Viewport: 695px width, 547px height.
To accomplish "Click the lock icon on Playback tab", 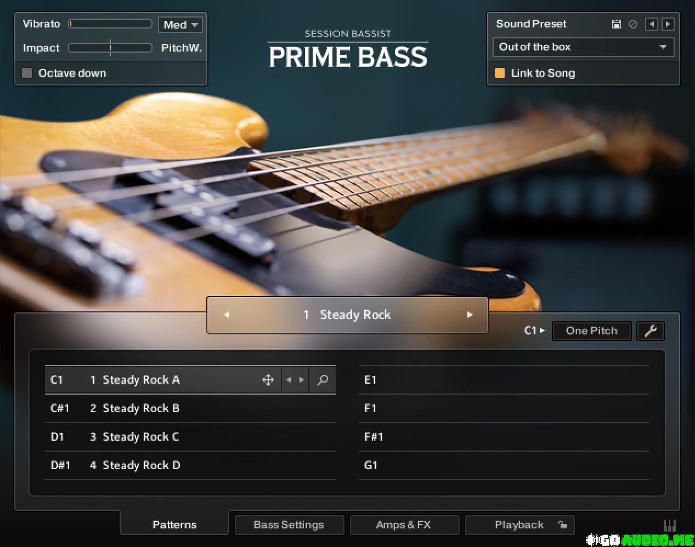I will point(562,525).
